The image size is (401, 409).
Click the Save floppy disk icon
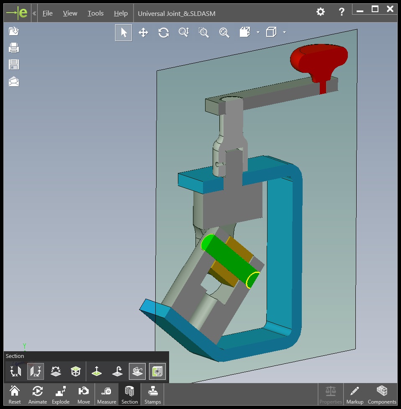click(x=14, y=64)
